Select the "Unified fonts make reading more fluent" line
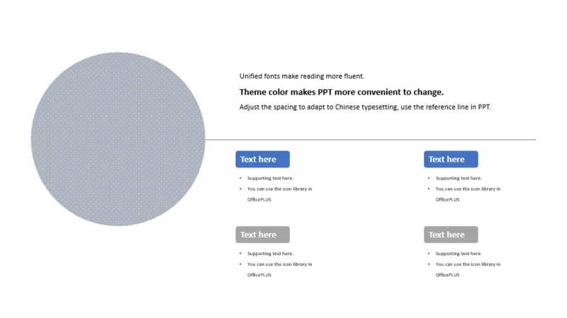Viewport: 567px width, 318px height. 302,76
